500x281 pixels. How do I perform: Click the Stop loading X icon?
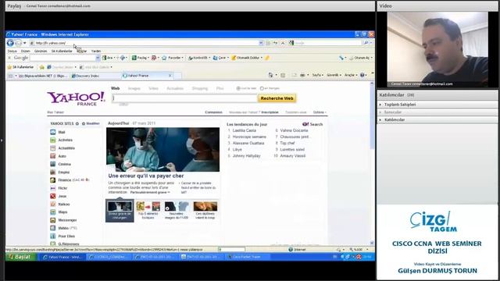pyautogui.click(x=283, y=43)
